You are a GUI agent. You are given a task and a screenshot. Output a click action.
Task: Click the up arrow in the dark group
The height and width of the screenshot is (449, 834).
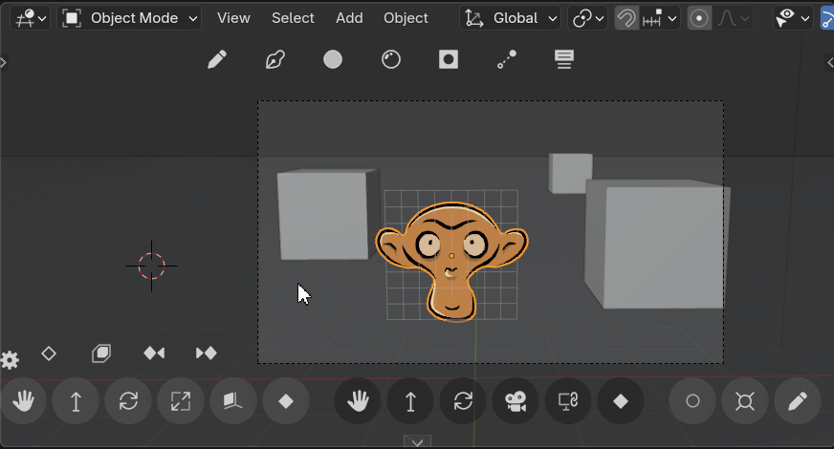coord(410,401)
